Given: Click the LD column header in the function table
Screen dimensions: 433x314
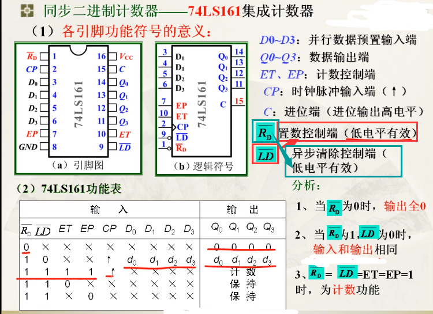Looking at the screenshot, I should 43,230.
